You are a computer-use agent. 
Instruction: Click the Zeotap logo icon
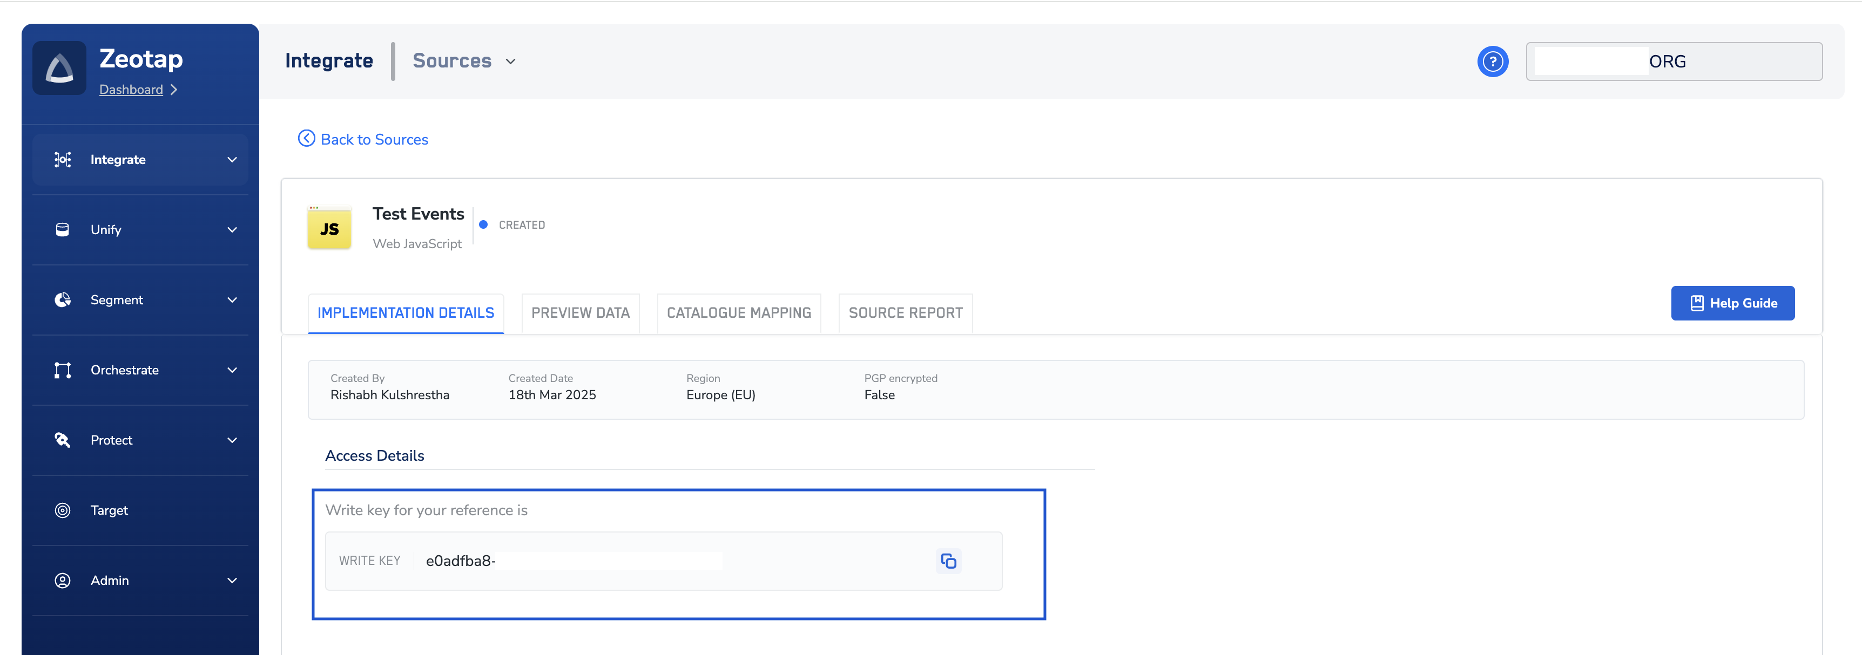(59, 69)
